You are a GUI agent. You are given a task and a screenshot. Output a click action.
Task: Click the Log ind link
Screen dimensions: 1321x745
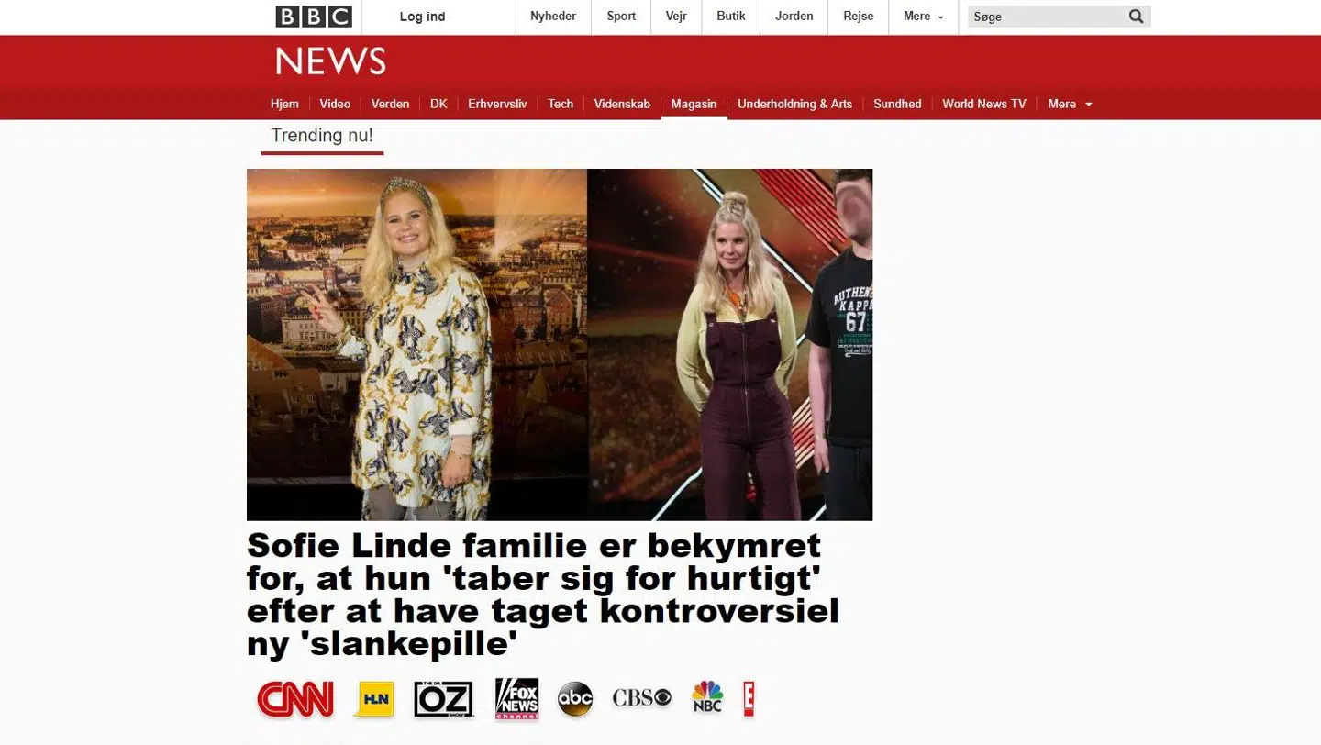[x=423, y=17]
